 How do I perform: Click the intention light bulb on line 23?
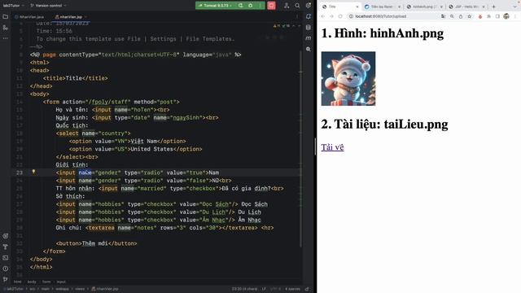coord(33,172)
